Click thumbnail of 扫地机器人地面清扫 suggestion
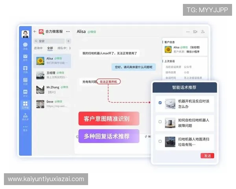The height and width of the screenshot is (189, 236). tap(170, 142)
